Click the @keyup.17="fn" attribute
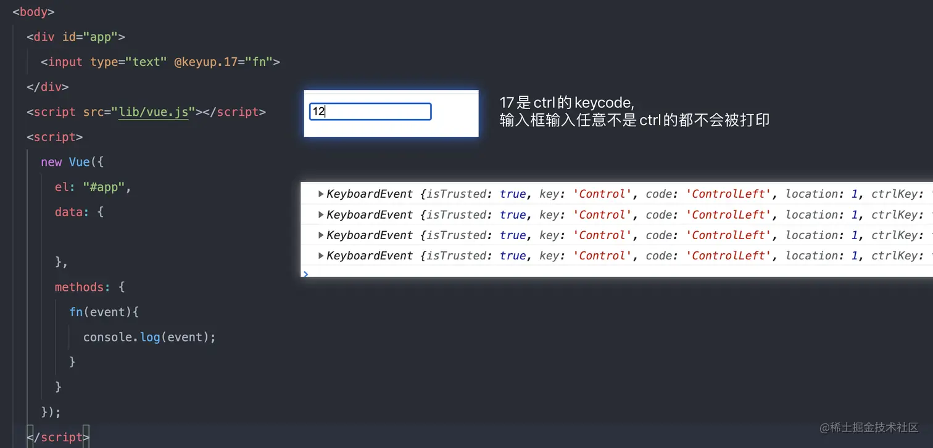933x448 pixels. [223, 62]
